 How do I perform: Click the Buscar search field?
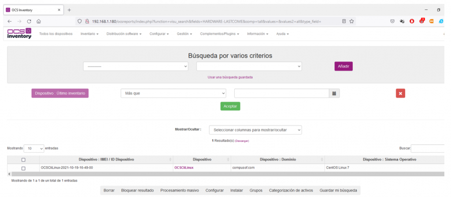click(428, 149)
